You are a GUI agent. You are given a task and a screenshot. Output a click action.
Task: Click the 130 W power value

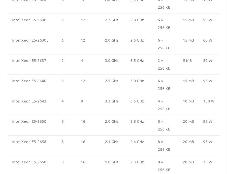pyautogui.click(x=209, y=101)
